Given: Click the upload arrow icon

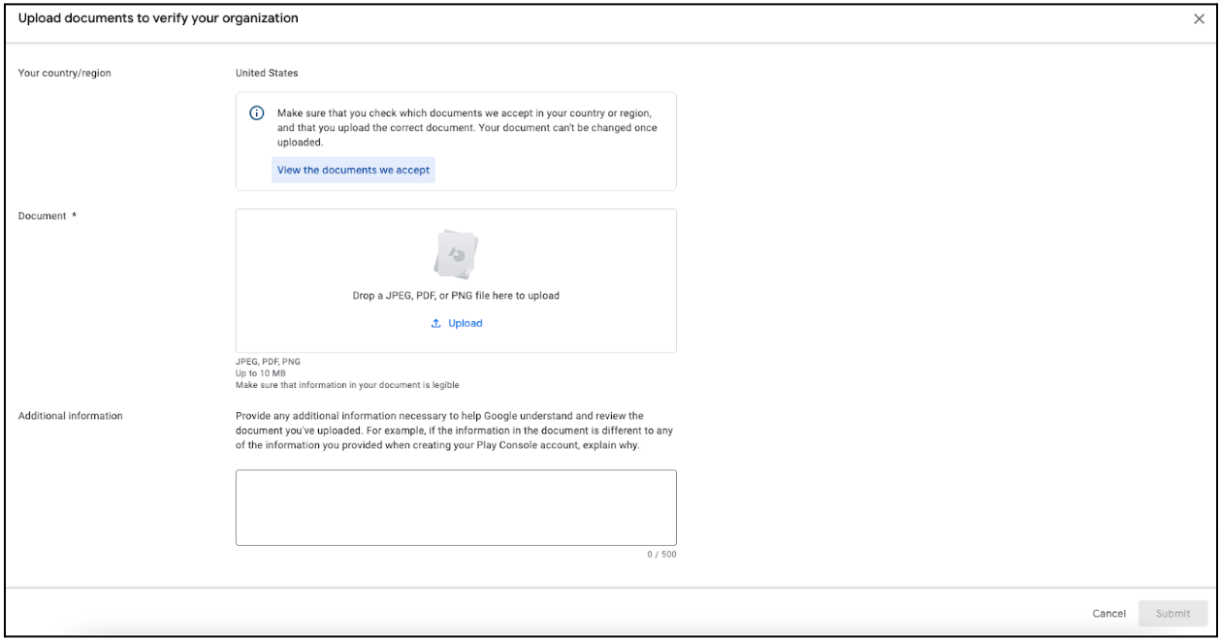Looking at the screenshot, I should [436, 323].
